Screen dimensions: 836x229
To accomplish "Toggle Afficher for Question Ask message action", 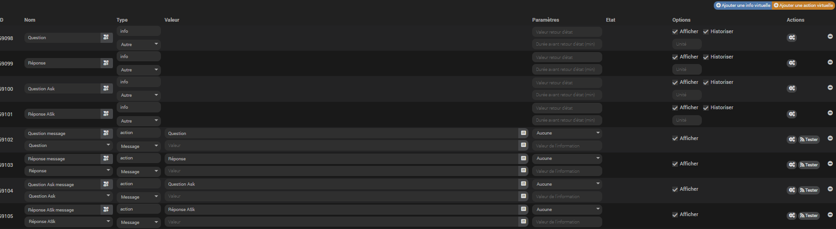I will click(x=675, y=189).
